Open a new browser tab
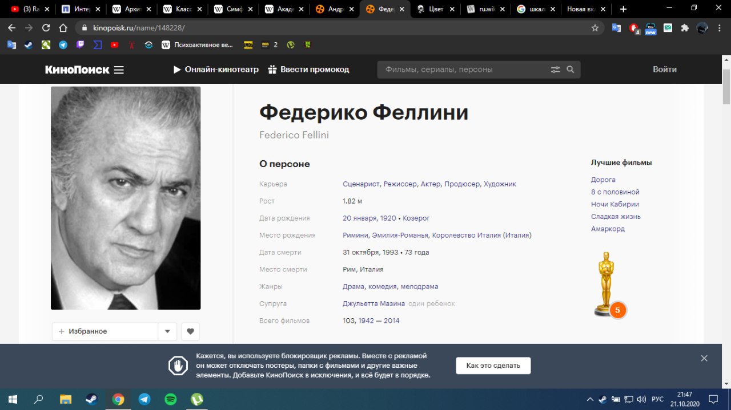 point(623,9)
